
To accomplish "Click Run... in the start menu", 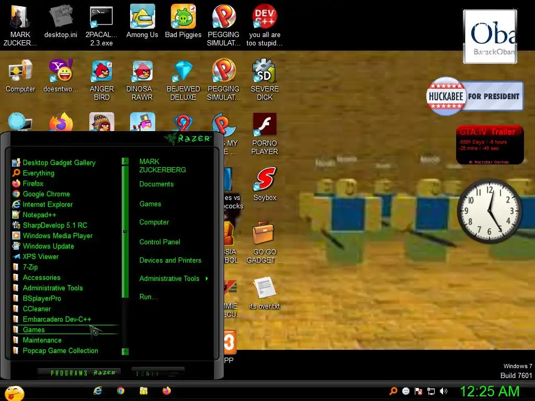I will coord(148,297).
